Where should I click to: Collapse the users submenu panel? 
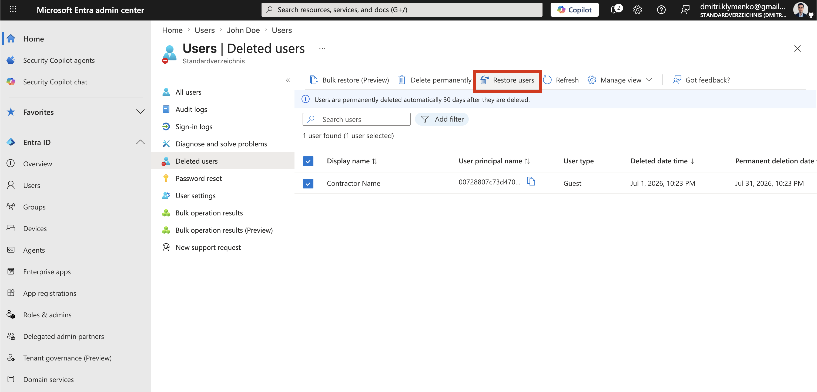click(288, 80)
